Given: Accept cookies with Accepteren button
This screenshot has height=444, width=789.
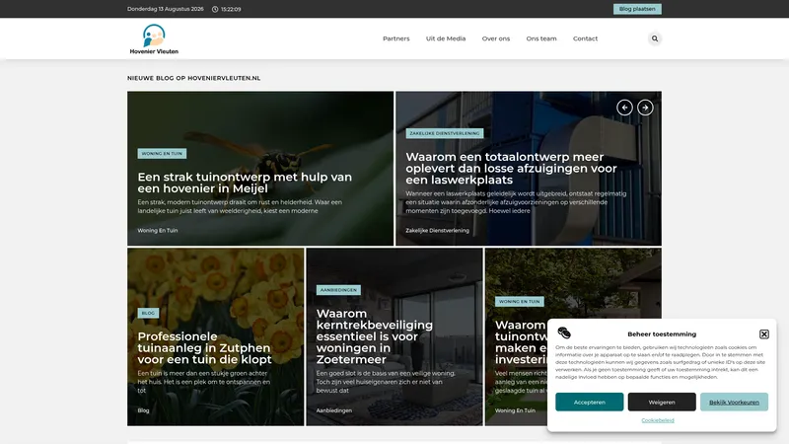Looking at the screenshot, I should pos(589,403).
